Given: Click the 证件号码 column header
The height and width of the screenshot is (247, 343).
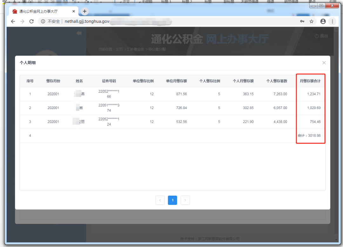Looking at the screenshot, I should [x=109, y=81].
